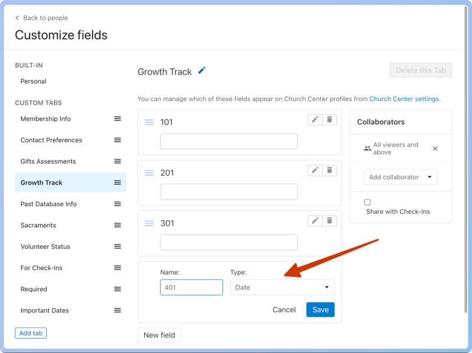Edit the 101 field with pencil icon
The image size is (472, 353).
pyautogui.click(x=315, y=120)
